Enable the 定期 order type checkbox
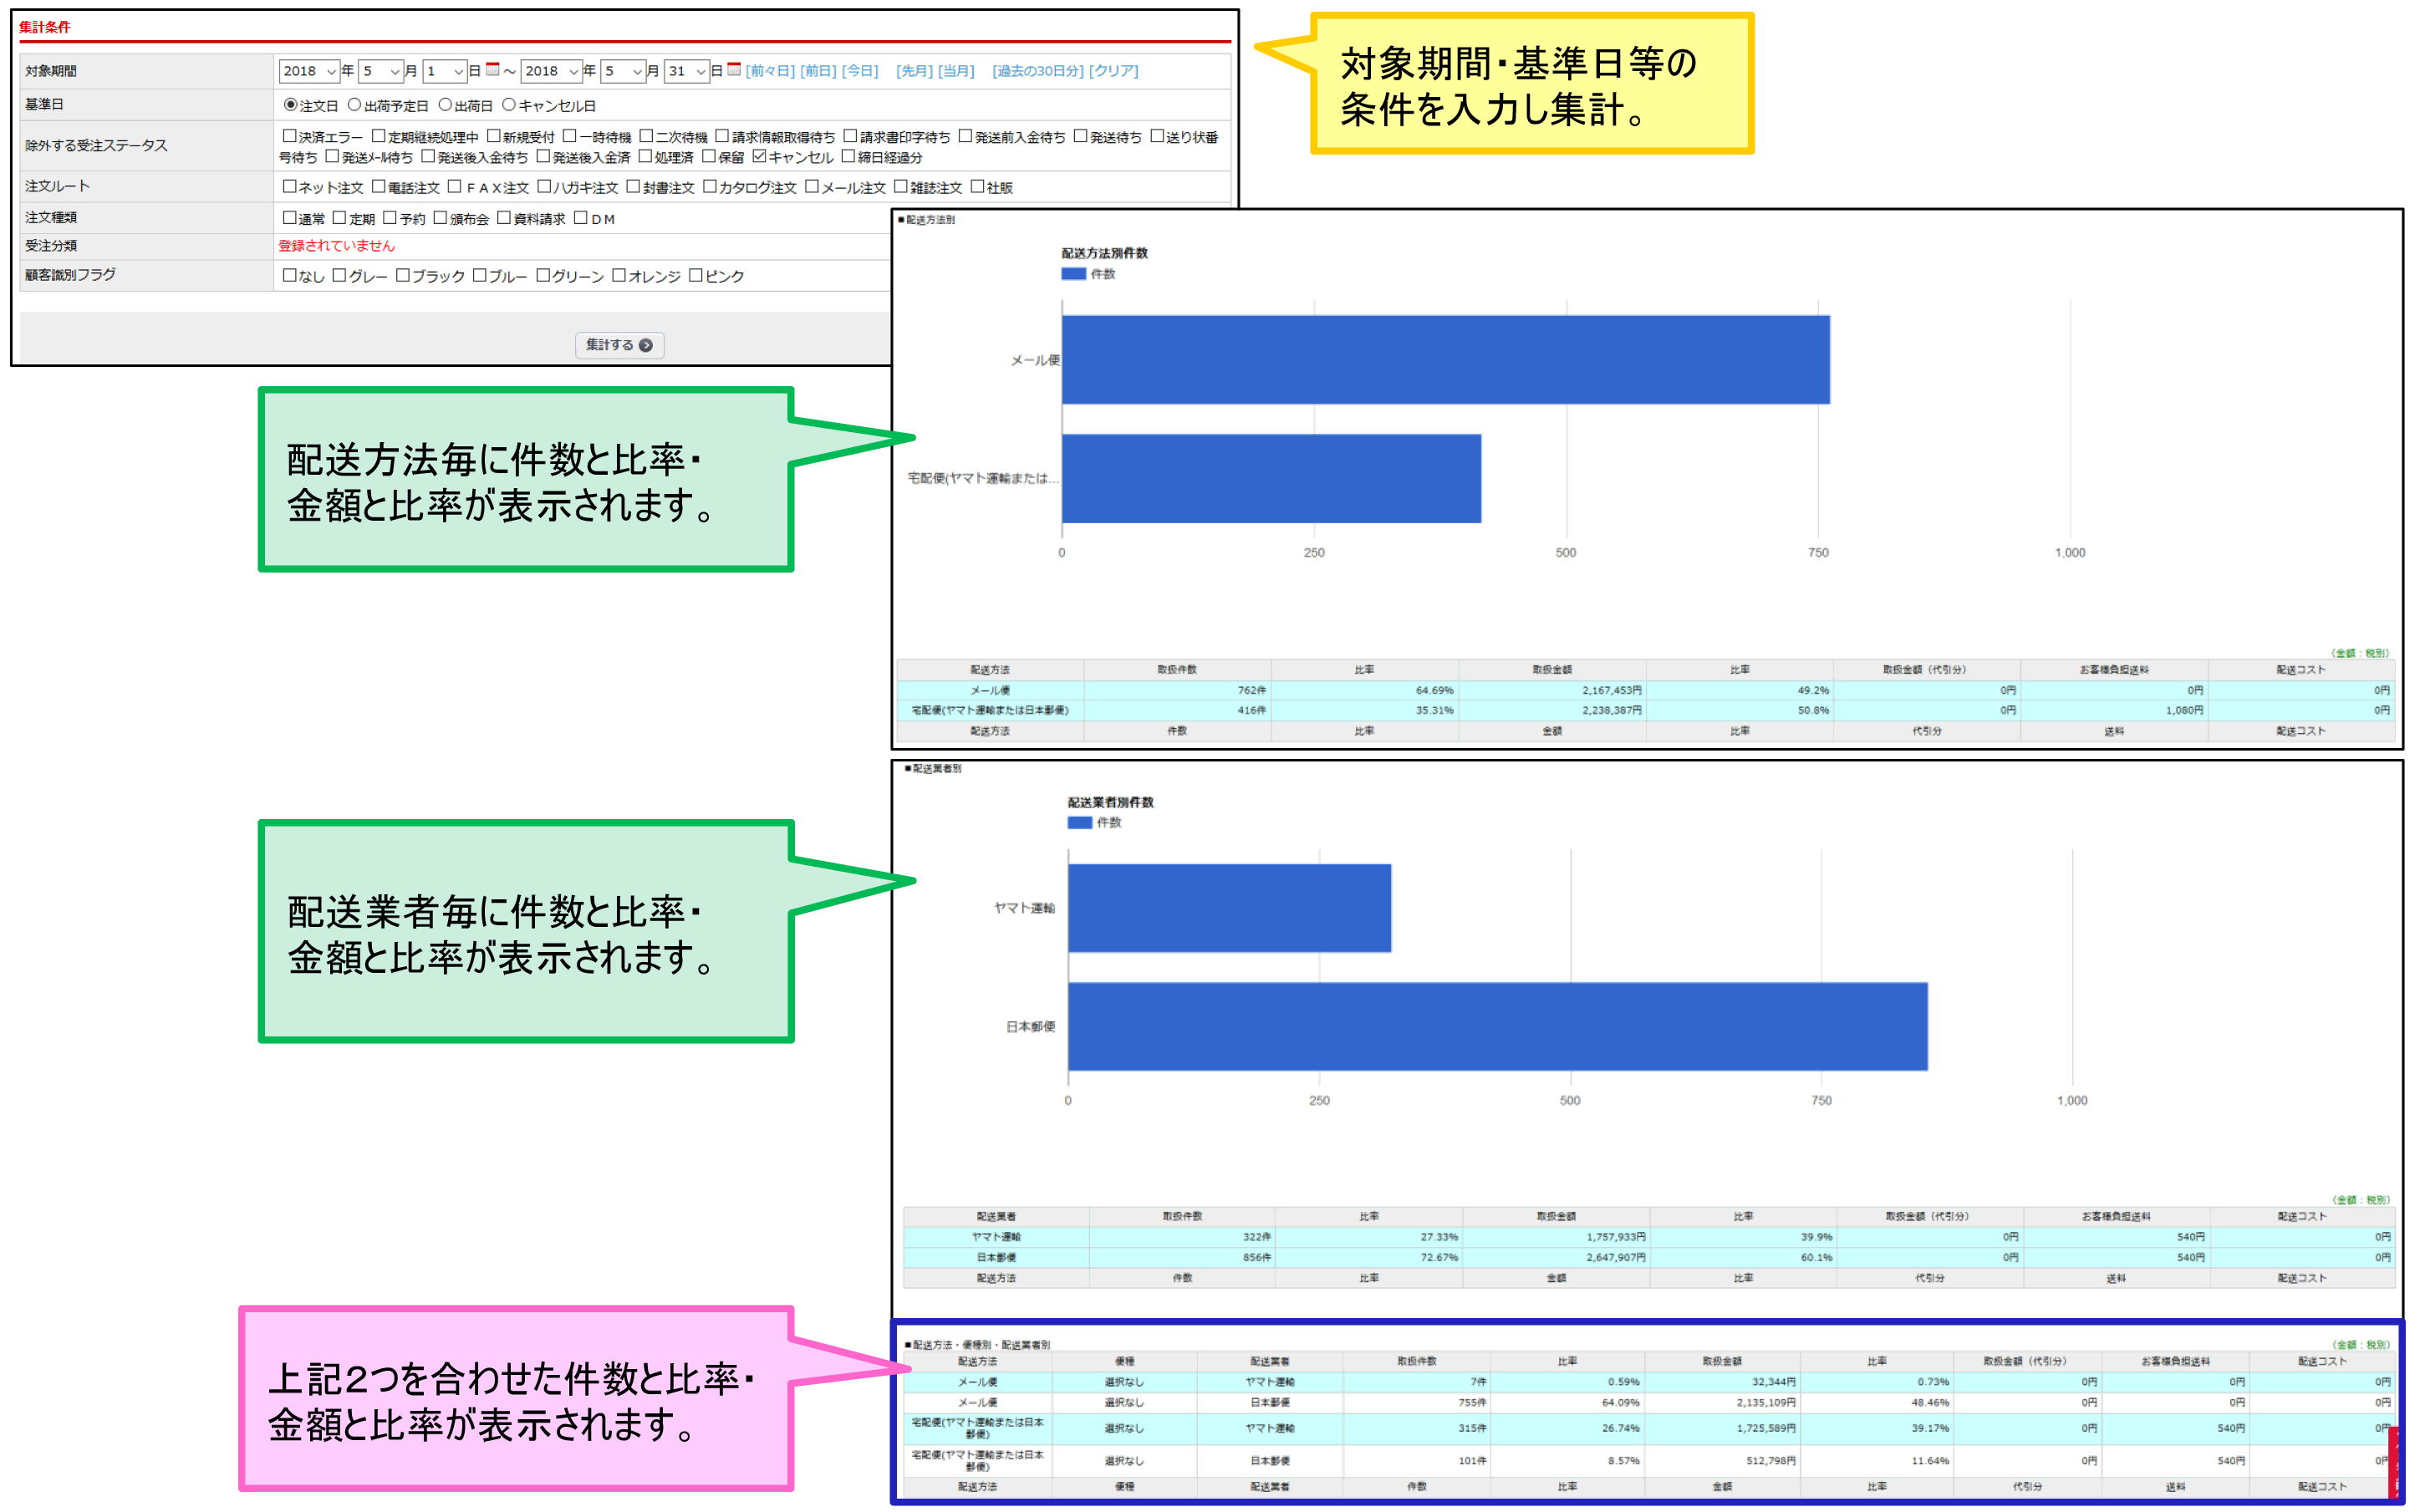 [339, 218]
